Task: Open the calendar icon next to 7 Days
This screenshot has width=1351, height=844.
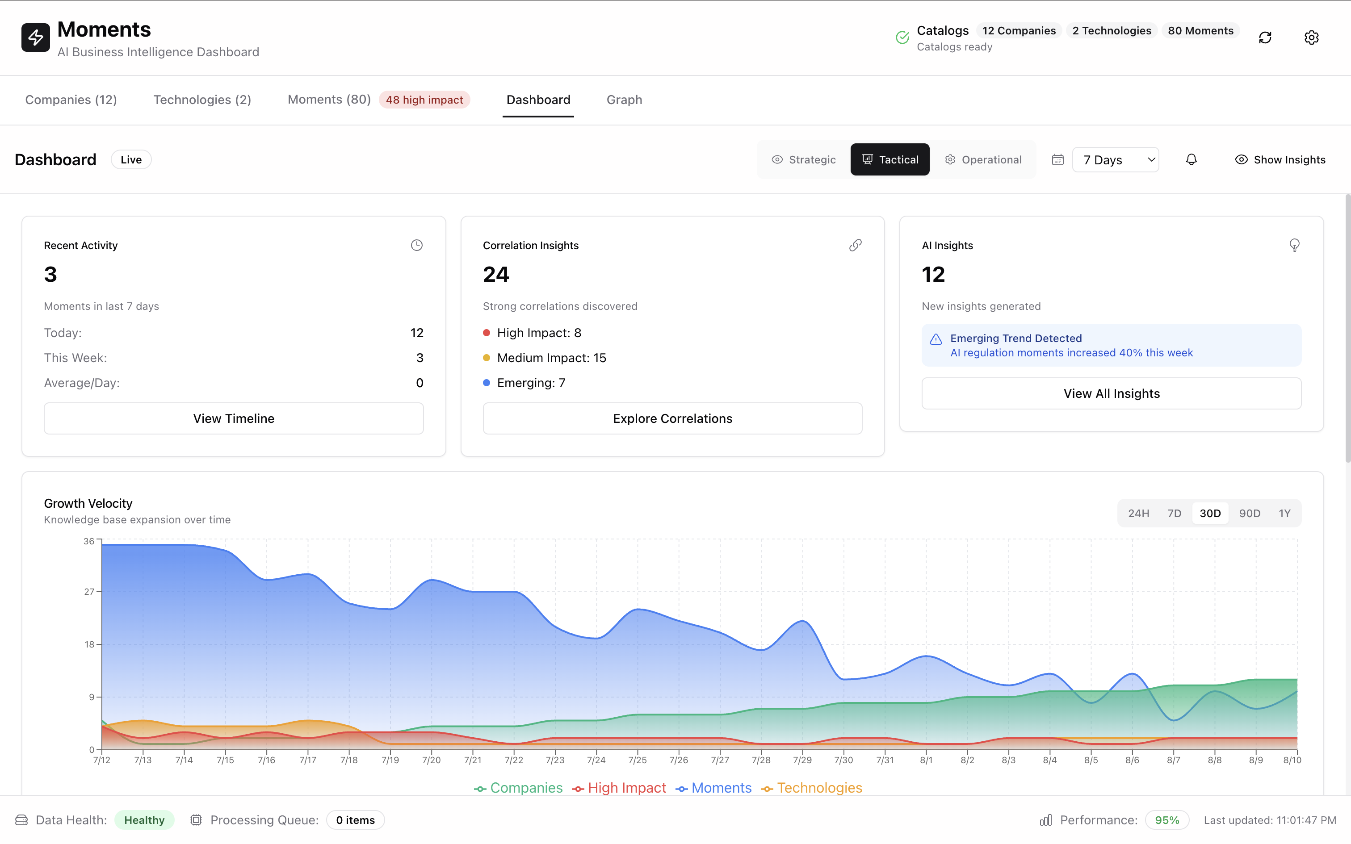Action: point(1057,159)
